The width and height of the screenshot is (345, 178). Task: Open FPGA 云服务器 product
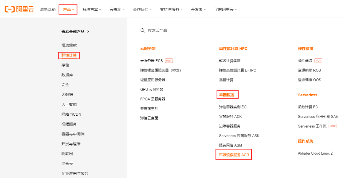153,99
